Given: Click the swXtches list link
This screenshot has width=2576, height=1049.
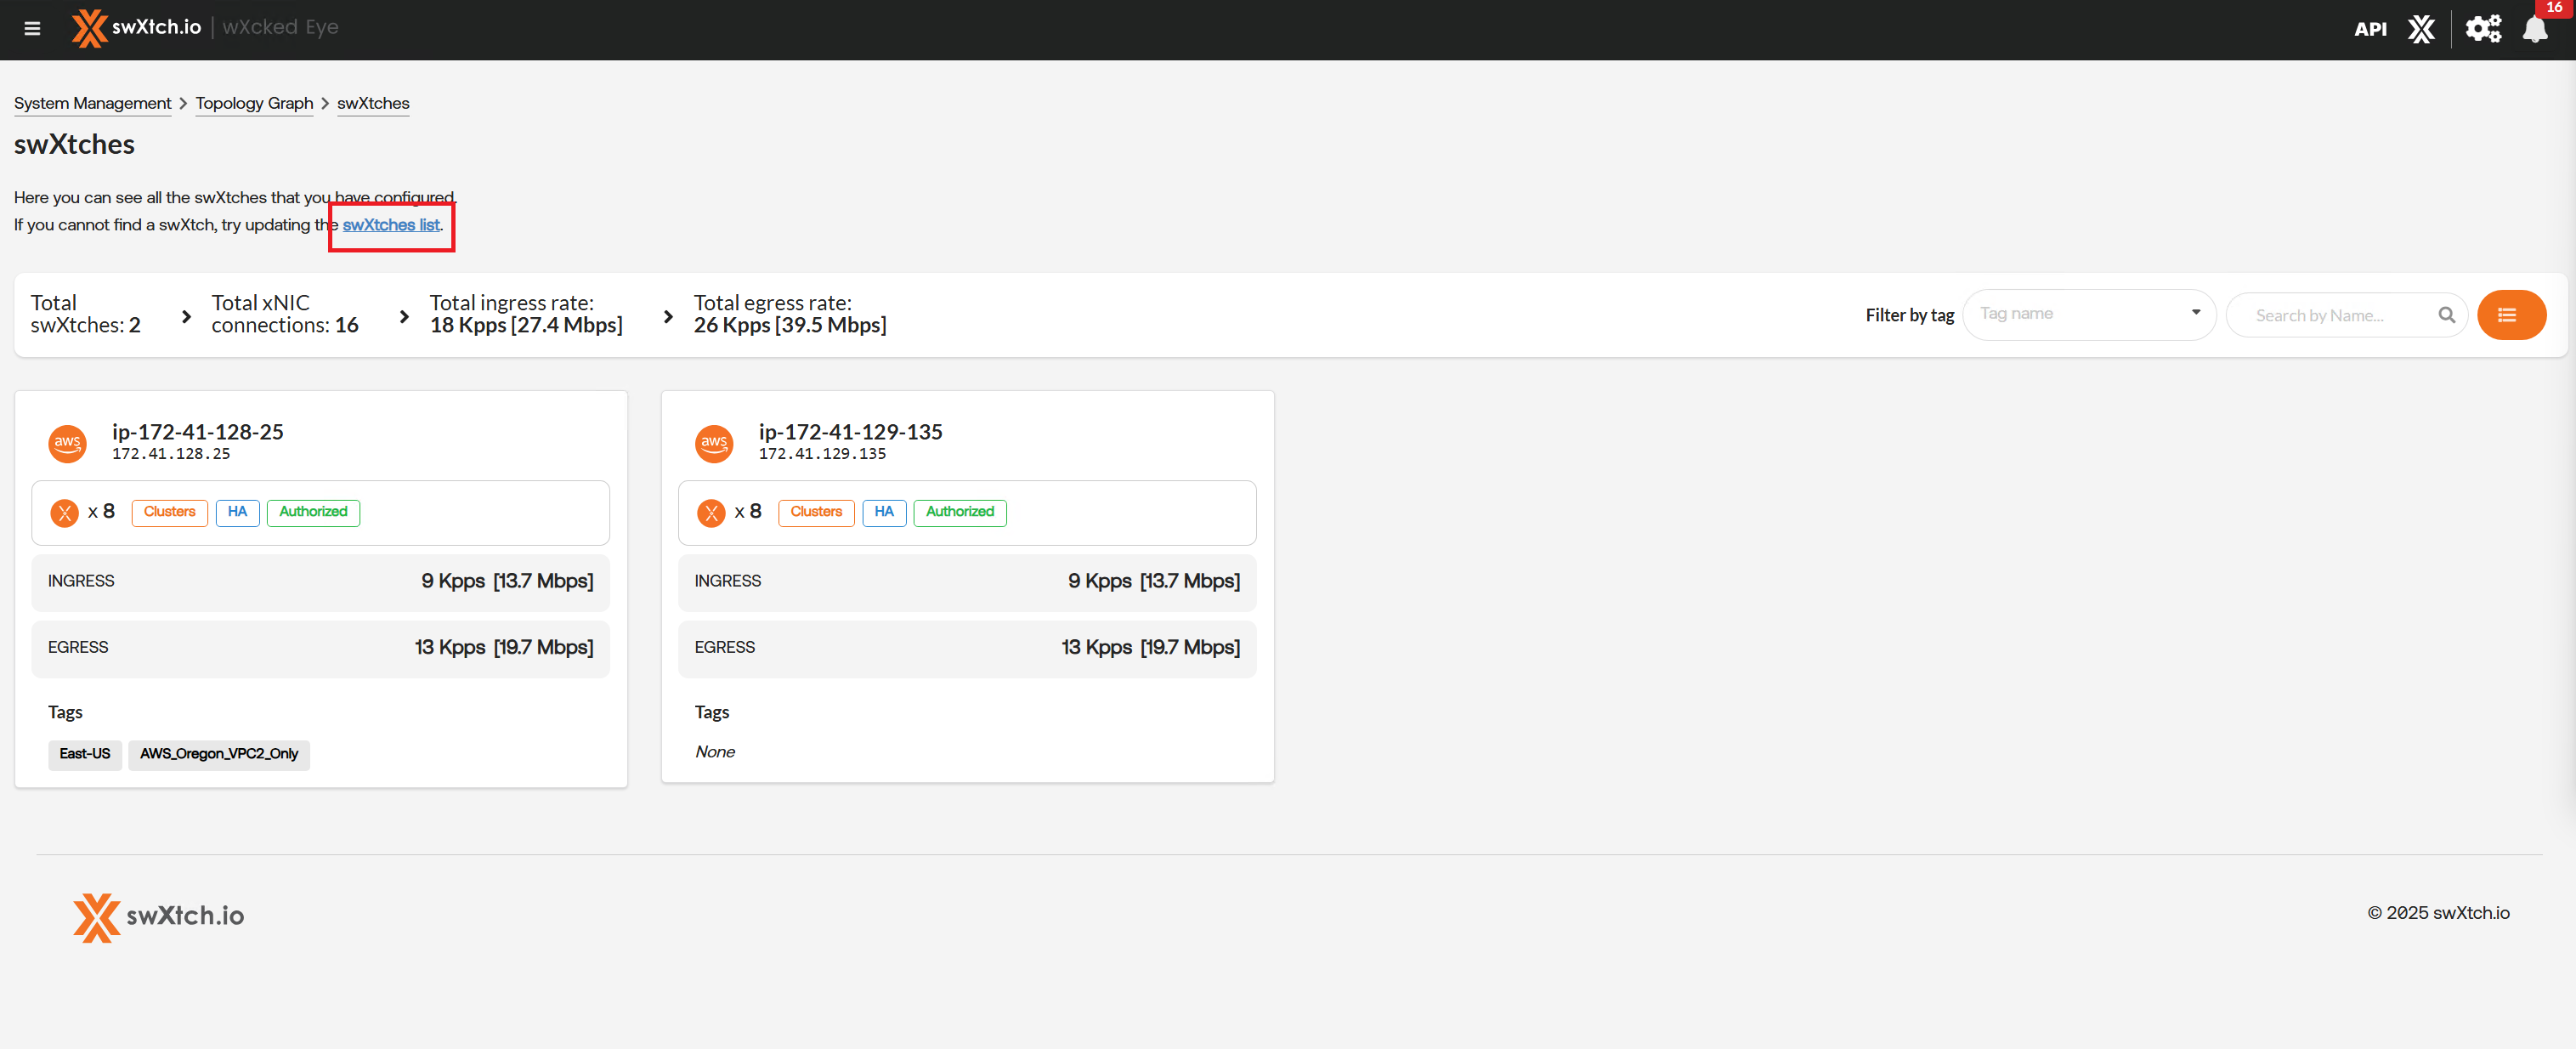Looking at the screenshot, I should coord(391,225).
